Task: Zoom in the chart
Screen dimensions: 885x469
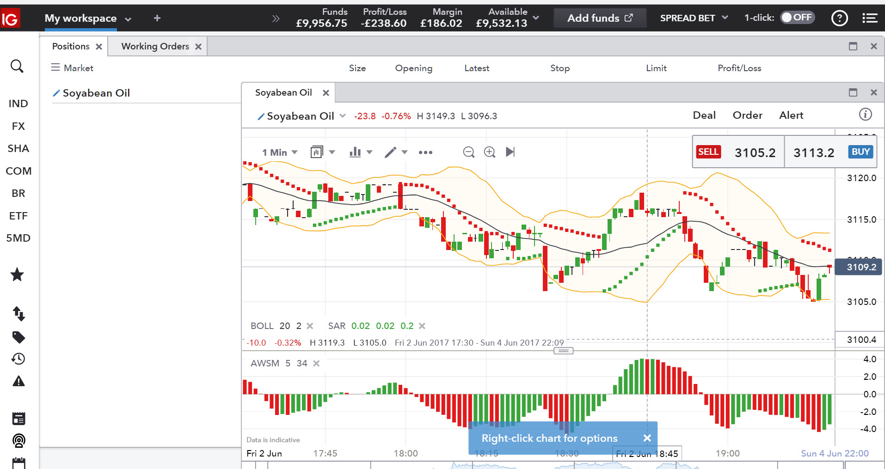Action: tap(489, 152)
